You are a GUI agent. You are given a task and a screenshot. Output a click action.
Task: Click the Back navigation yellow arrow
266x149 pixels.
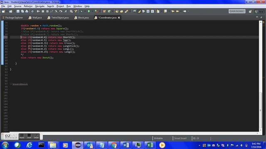click(x=177, y=11)
